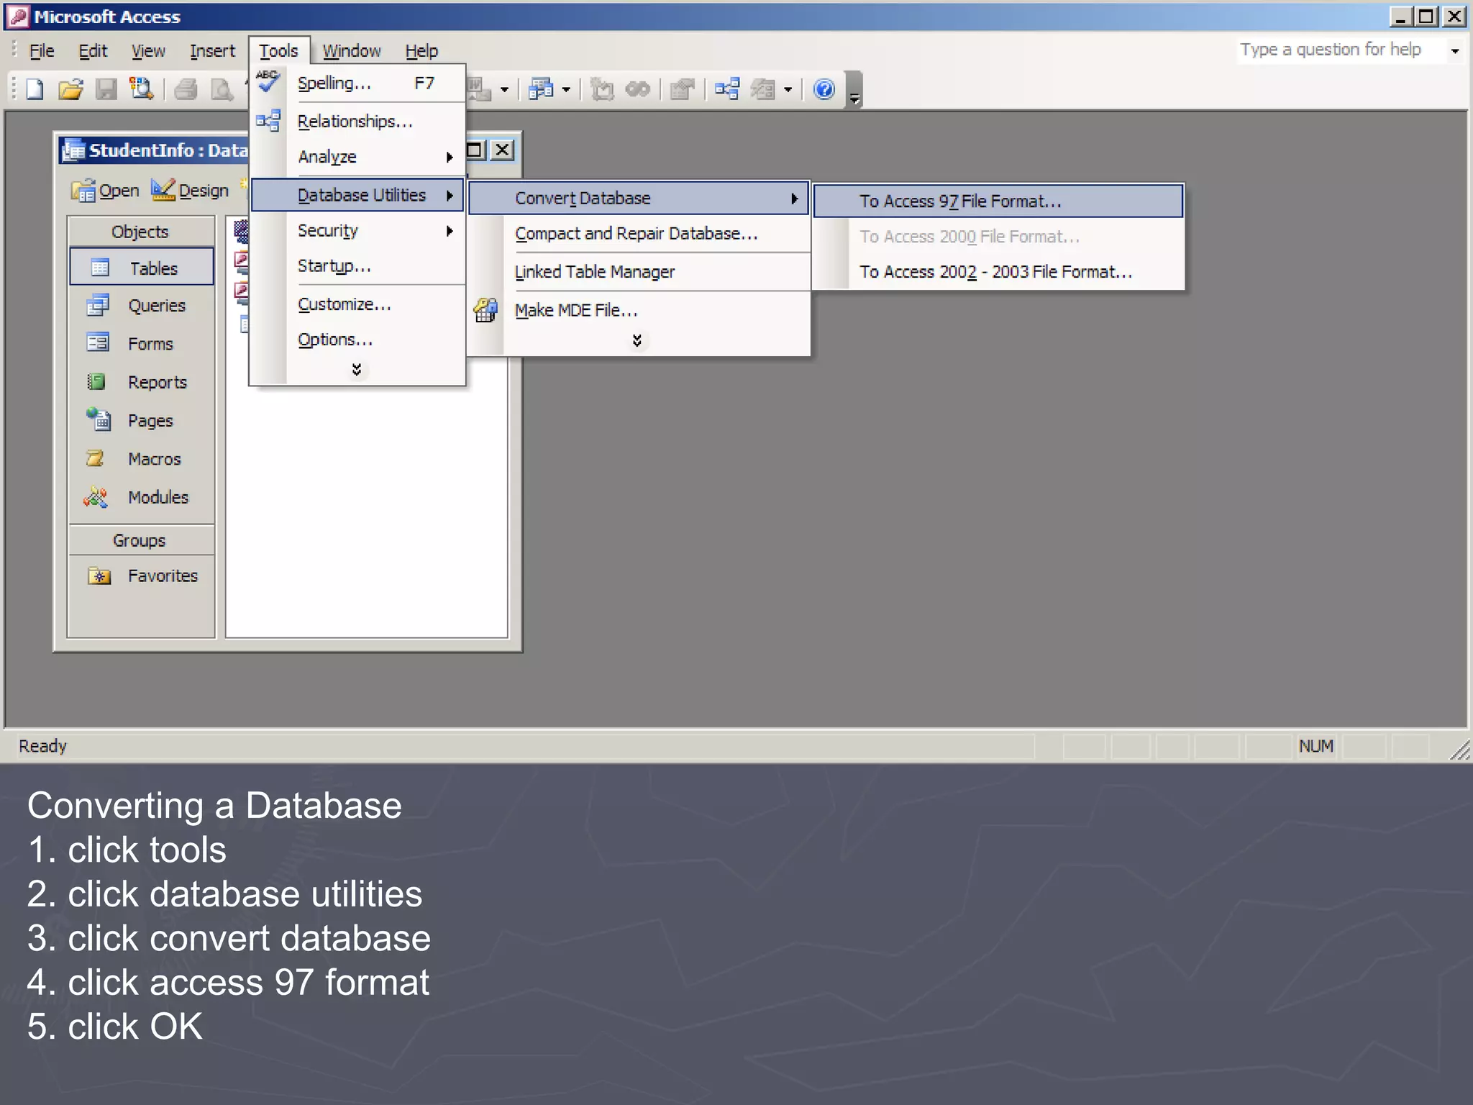
Task: Click the Script Editor link icon
Action: coord(638,89)
